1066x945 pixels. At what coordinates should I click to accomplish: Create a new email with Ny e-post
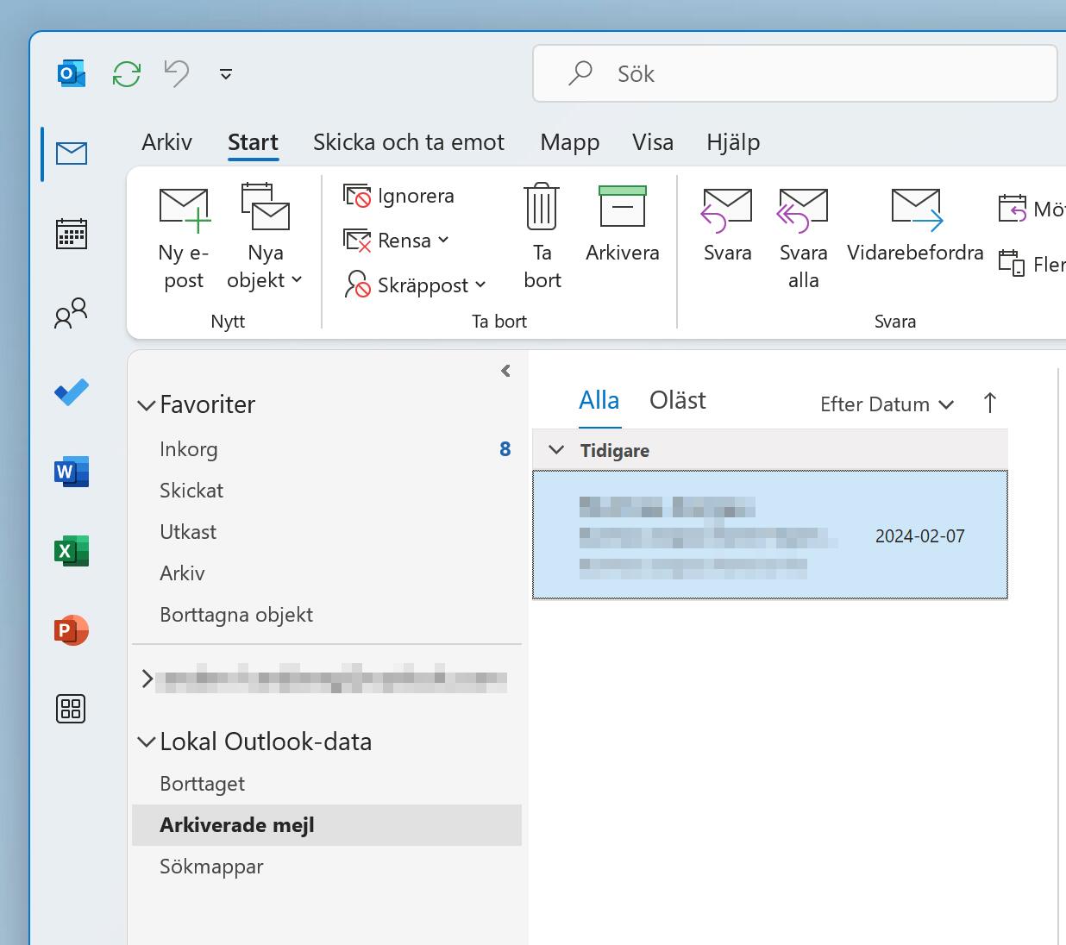click(184, 233)
